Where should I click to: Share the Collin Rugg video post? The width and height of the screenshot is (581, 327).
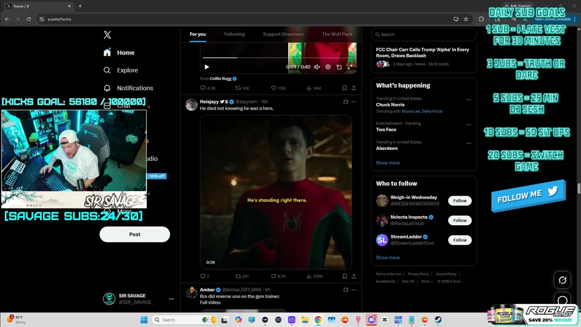click(354, 88)
